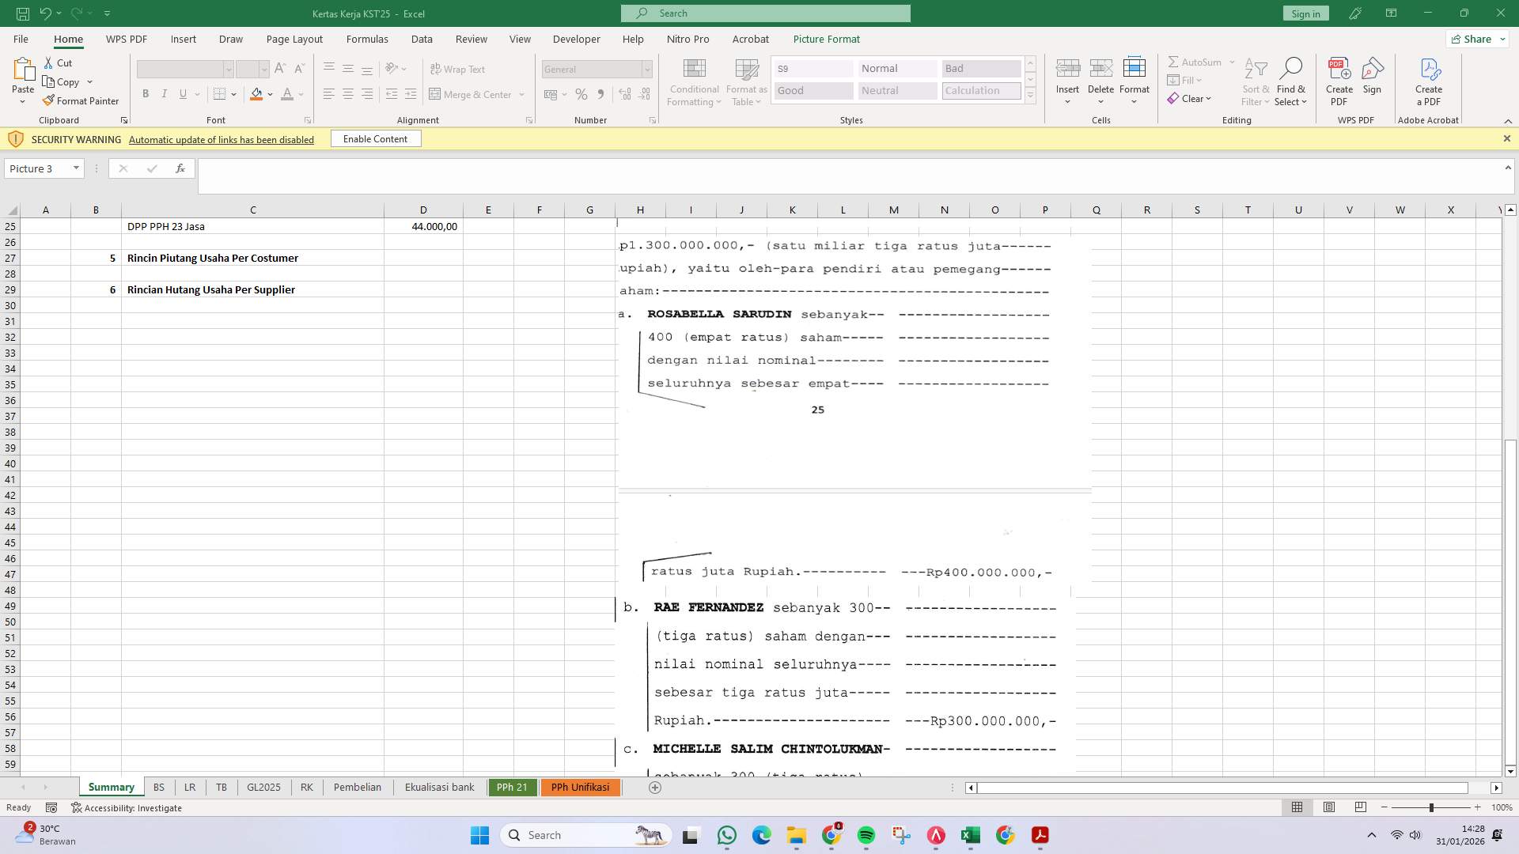Open the Font Color dropdown arrow
Screen dimensions: 1519x854
click(299, 94)
